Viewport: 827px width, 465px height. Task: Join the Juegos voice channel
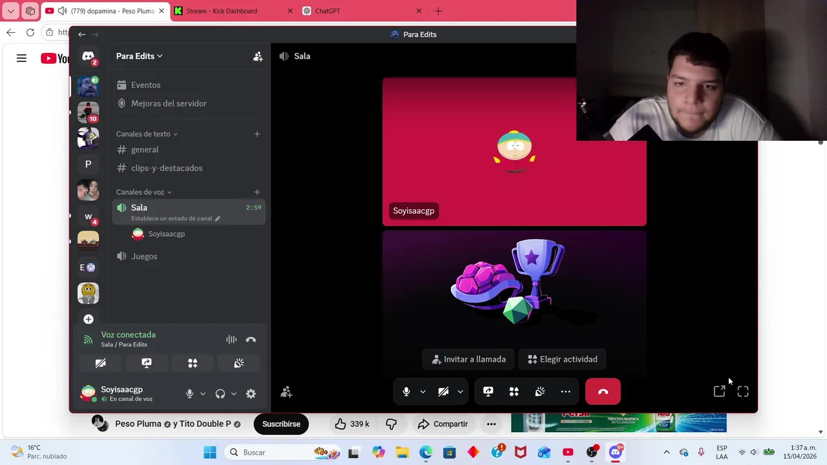click(x=189, y=256)
